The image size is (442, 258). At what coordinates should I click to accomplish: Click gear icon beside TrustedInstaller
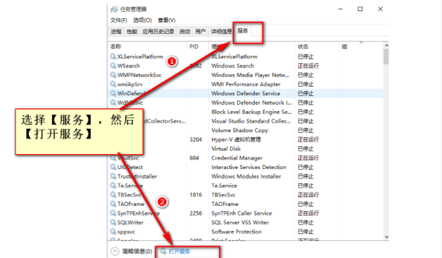[113, 176]
